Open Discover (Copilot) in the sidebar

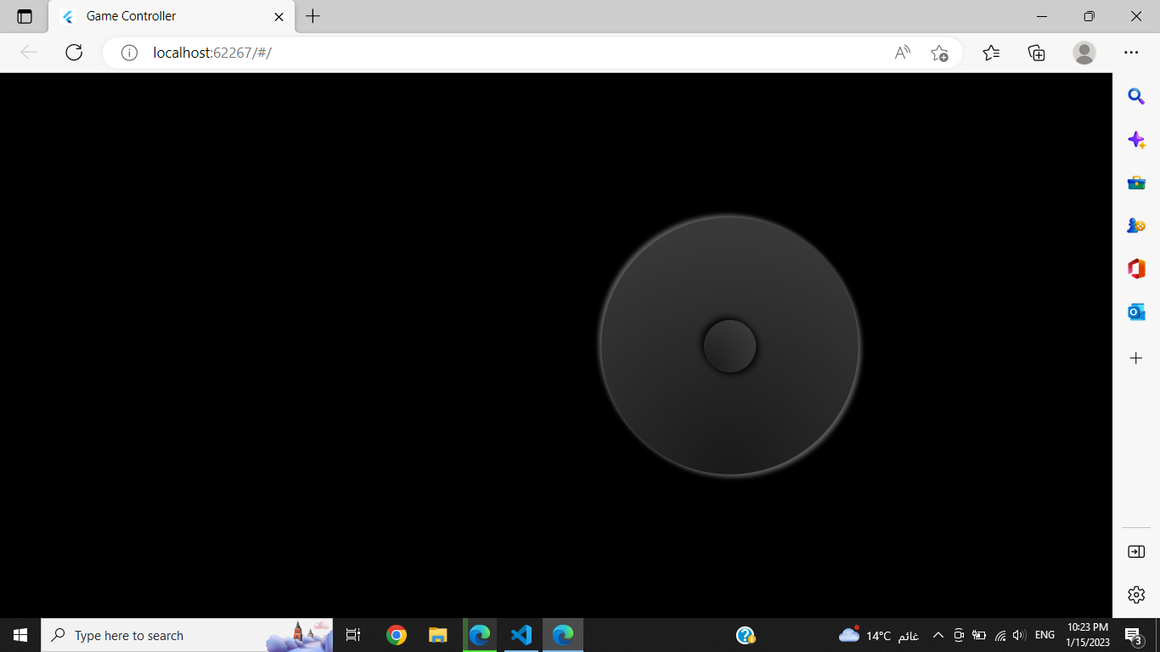tap(1136, 139)
